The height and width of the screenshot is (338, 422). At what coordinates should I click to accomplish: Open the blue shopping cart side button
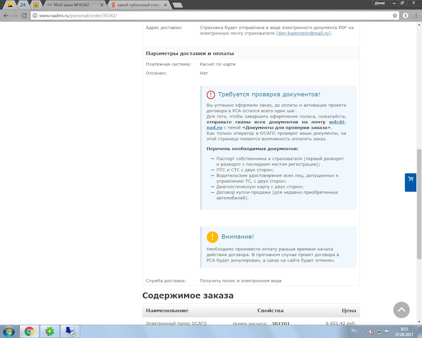pos(411,183)
